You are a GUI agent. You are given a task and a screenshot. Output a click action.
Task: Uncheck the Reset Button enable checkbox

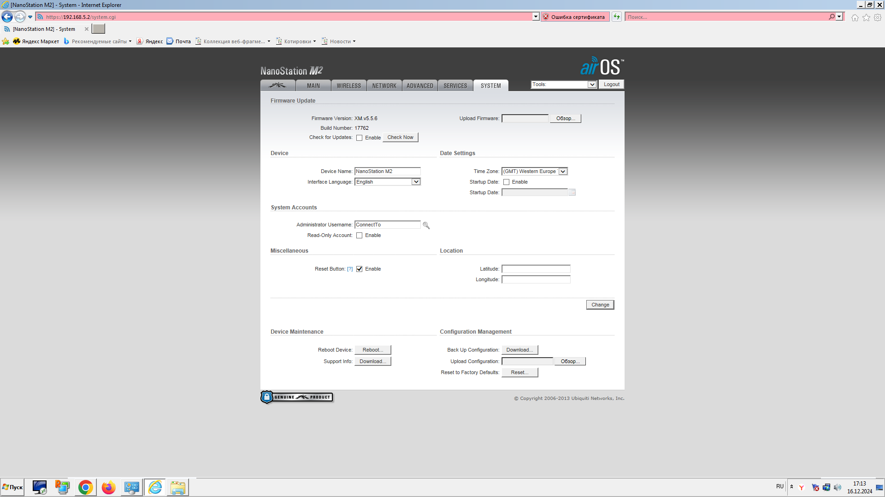point(360,269)
